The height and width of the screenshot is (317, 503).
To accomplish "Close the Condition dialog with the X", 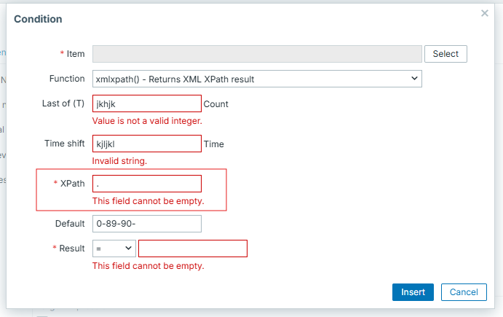I will click(485, 13).
